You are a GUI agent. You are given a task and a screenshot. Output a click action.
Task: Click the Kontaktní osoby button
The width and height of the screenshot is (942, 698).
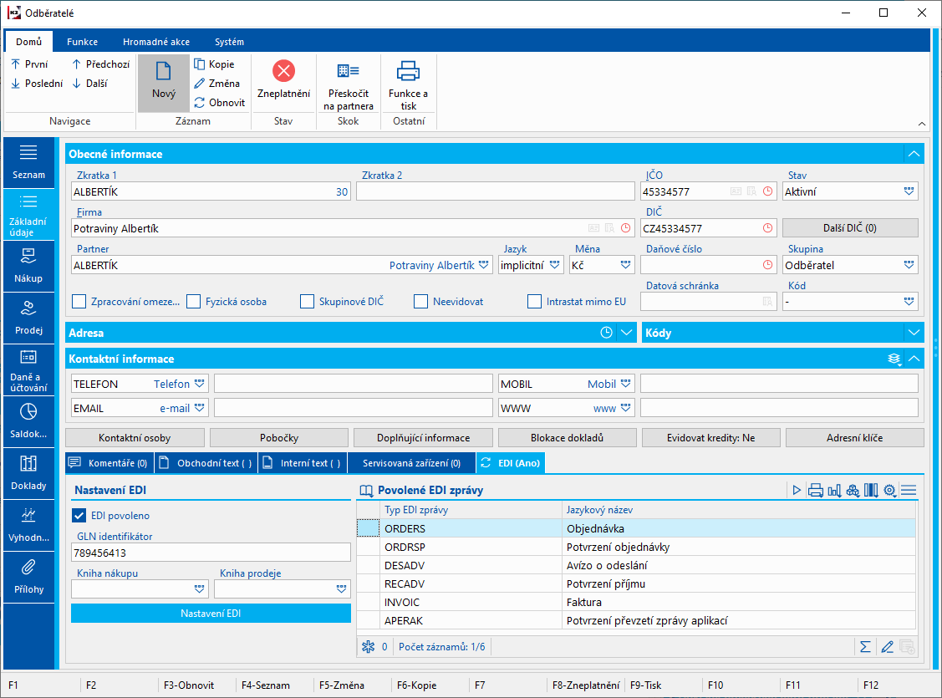click(135, 437)
